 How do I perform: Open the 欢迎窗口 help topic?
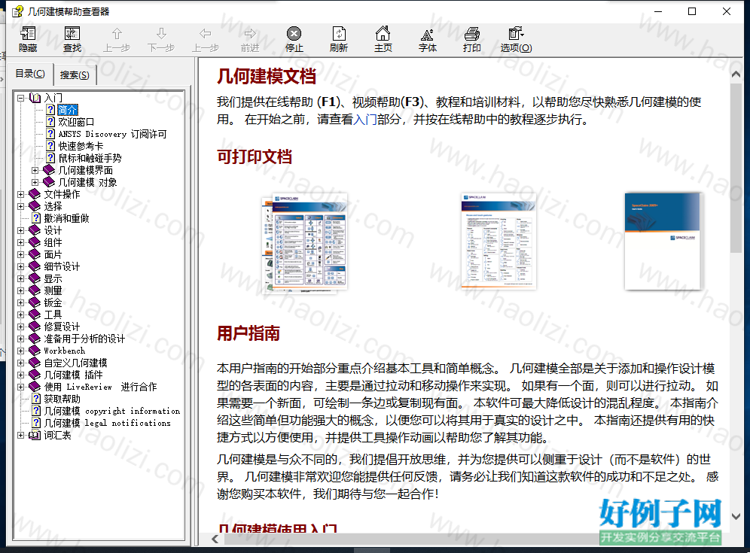pos(76,122)
